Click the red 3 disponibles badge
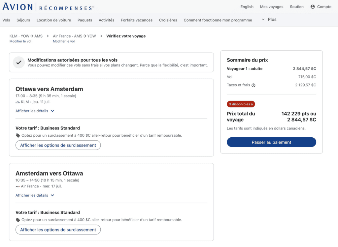338x247 pixels. click(x=241, y=104)
